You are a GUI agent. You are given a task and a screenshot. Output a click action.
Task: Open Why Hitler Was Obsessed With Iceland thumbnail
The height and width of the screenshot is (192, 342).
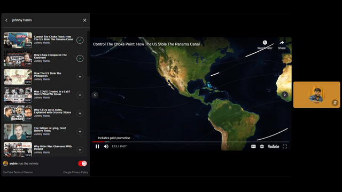(18, 149)
